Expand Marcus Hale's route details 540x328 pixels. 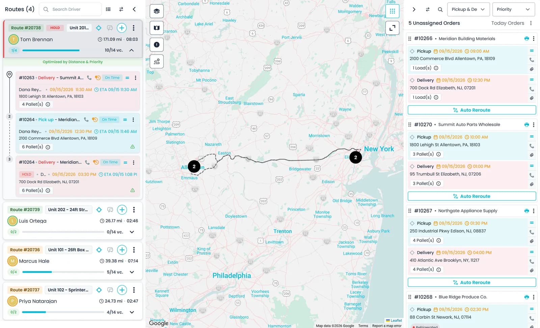point(132,272)
